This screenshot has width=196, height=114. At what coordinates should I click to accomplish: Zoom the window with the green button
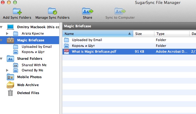point(15,2)
